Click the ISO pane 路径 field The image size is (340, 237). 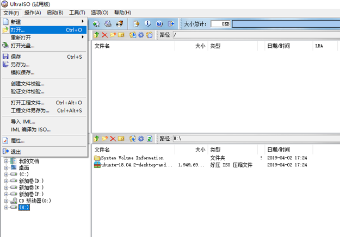pyautogui.click(x=257, y=35)
